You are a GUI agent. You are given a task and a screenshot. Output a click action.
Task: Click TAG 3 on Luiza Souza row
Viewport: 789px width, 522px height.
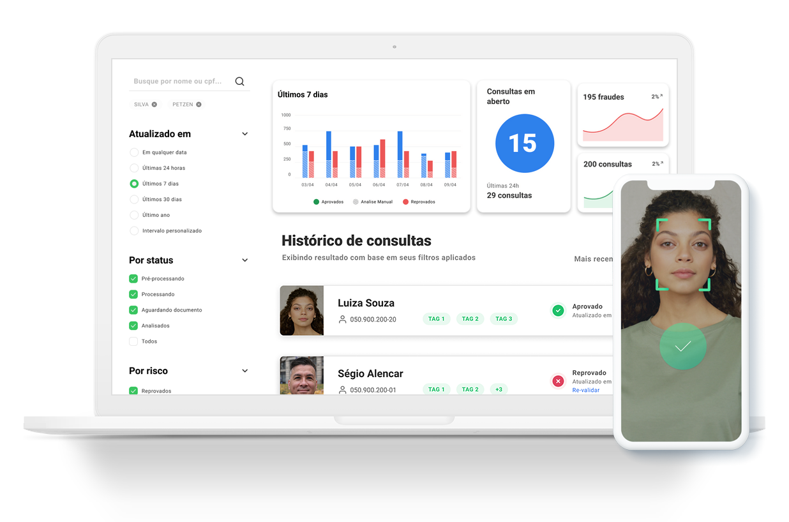click(x=504, y=319)
